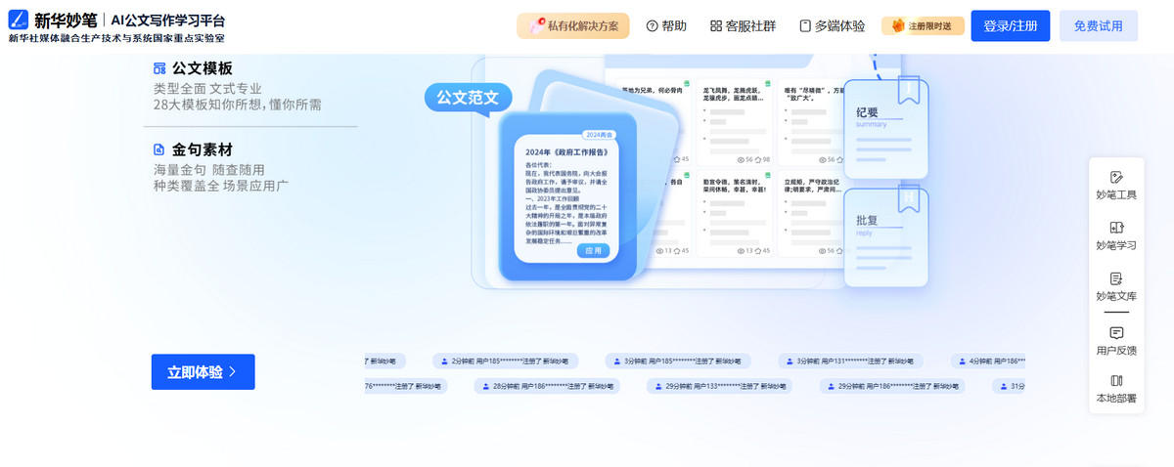The image size is (1174, 467).
Task: Open the 龙飞凤舞 phrase card
Action: pos(736,122)
